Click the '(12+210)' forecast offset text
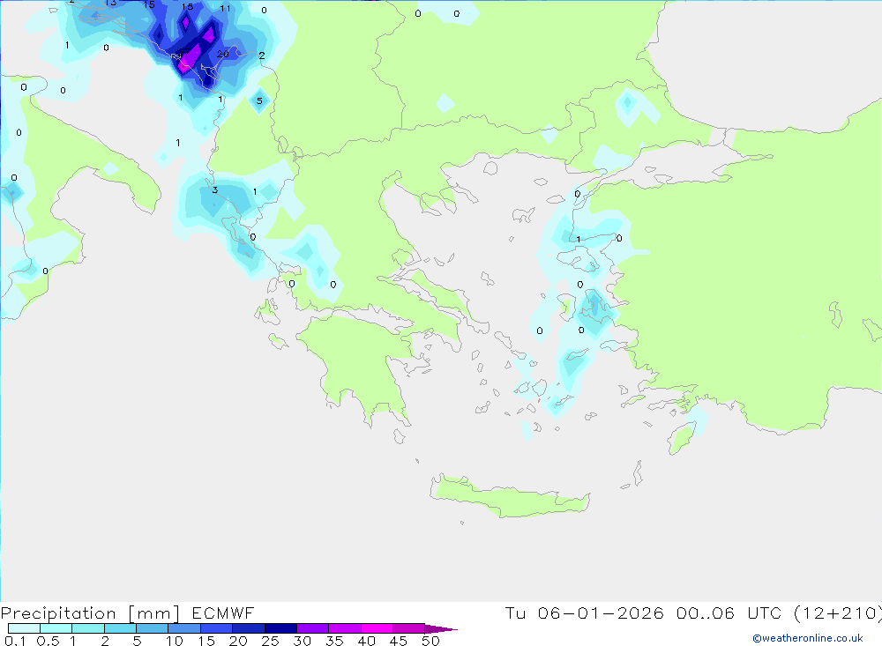This screenshot has width=882, height=646. click(x=838, y=613)
